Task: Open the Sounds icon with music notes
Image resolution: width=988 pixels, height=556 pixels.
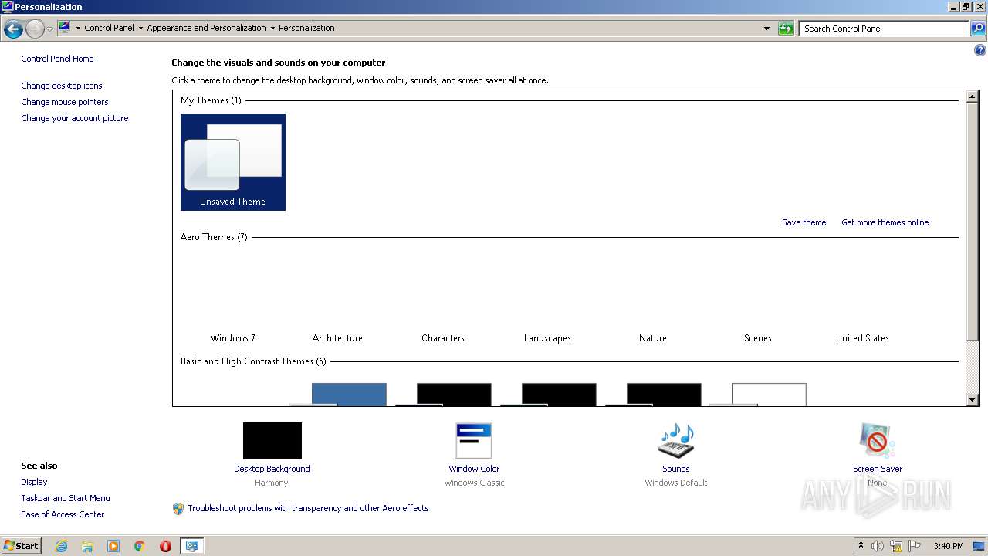Action: 676,441
